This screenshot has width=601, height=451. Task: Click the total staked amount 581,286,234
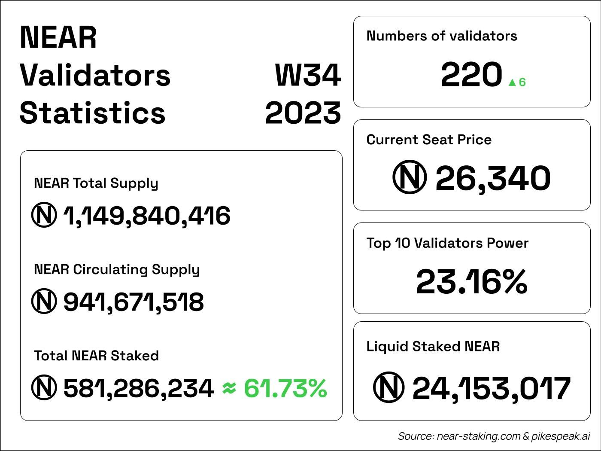139,388
